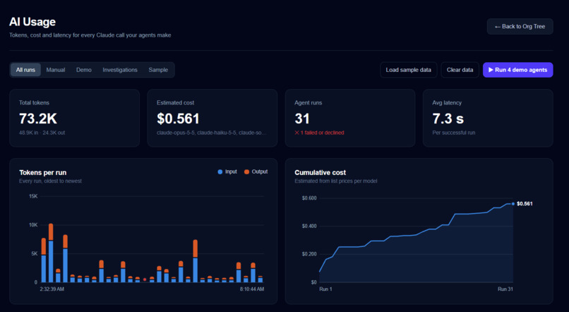Click the model list text under Estimated cost

[x=212, y=133]
